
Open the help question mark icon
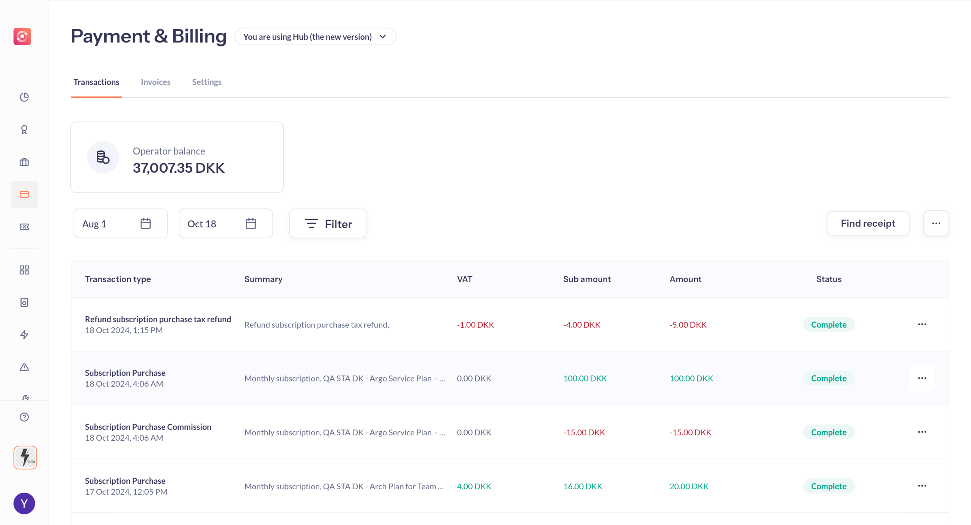pyautogui.click(x=24, y=417)
